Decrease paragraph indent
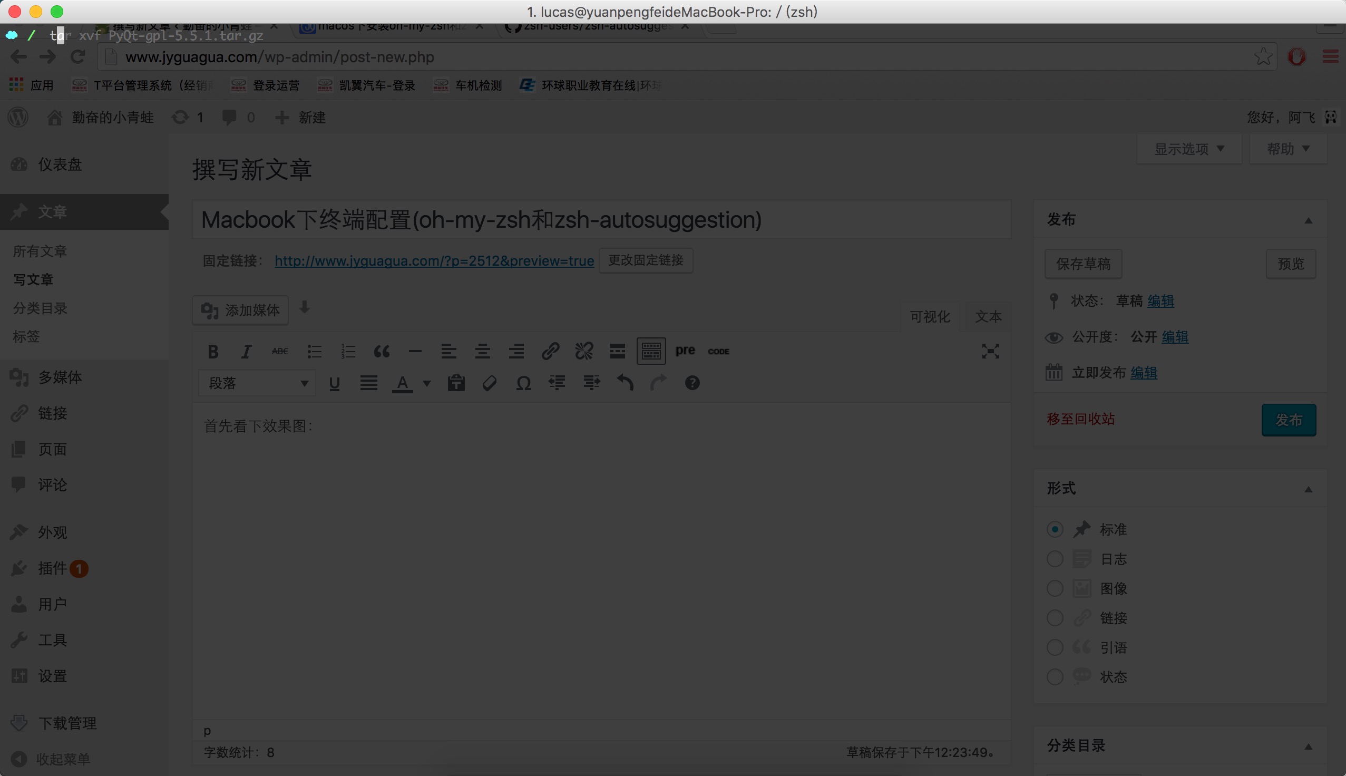This screenshot has height=776, width=1346. [x=557, y=383]
